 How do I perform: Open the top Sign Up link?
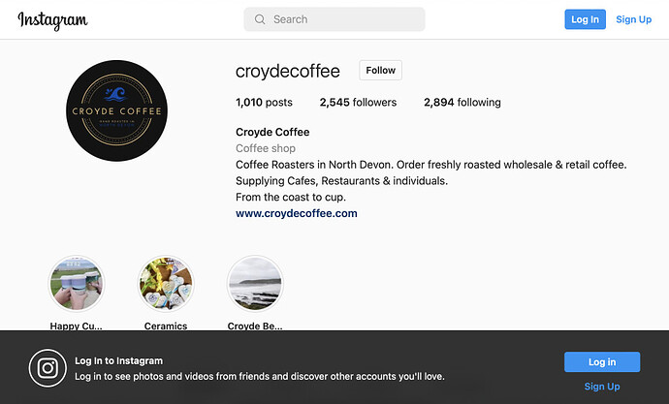633,19
